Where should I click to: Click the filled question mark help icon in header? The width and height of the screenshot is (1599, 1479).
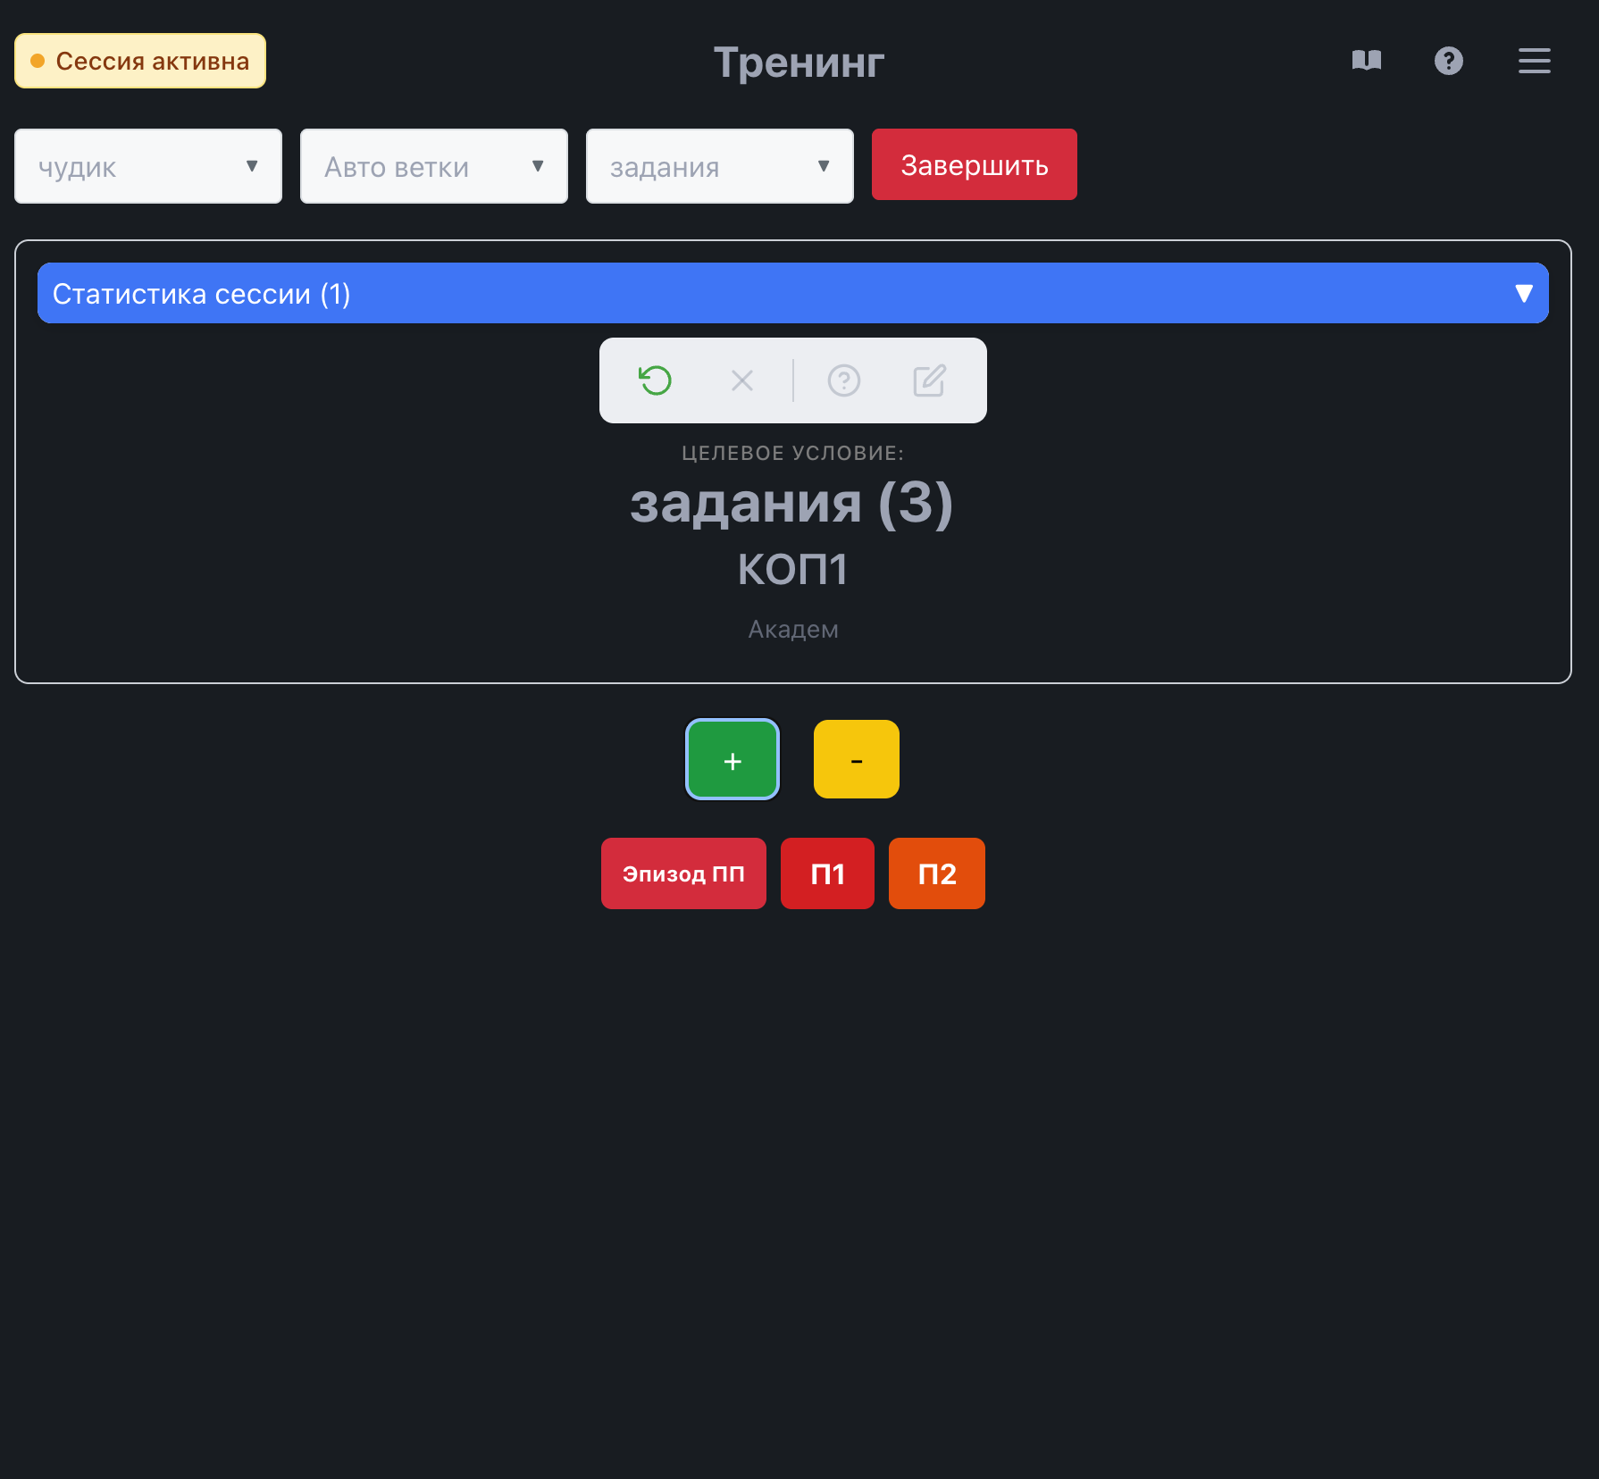coord(1448,61)
